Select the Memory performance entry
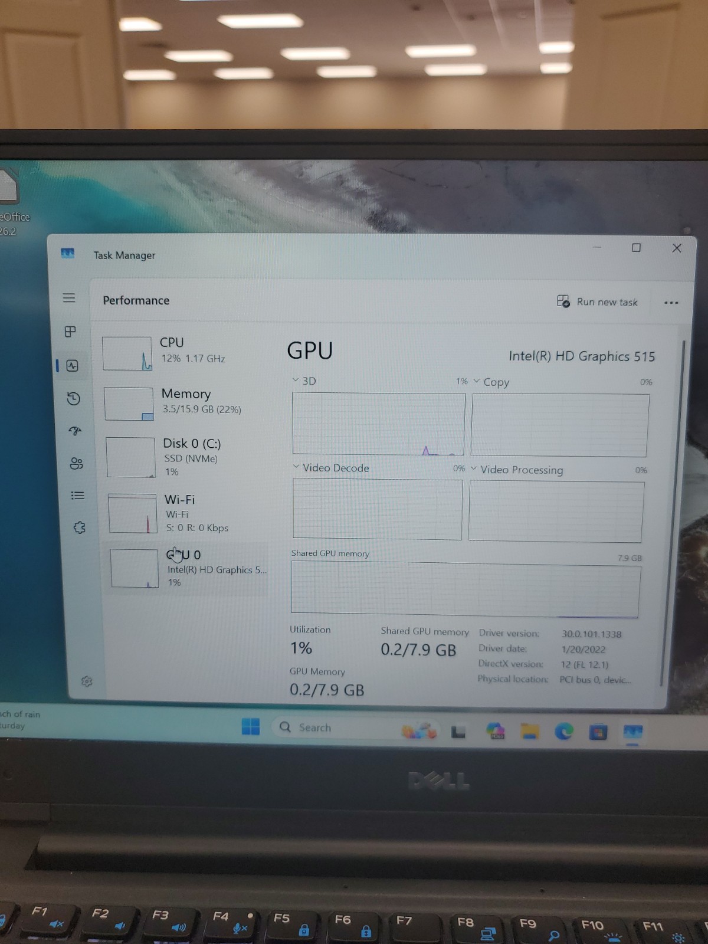 click(184, 403)
